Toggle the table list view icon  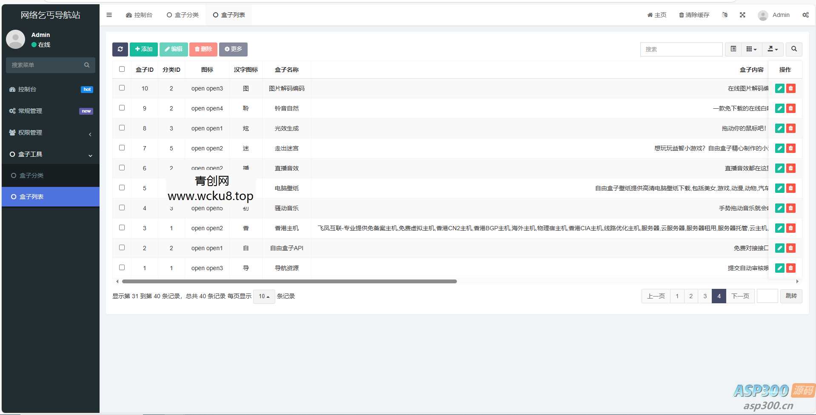733,49
